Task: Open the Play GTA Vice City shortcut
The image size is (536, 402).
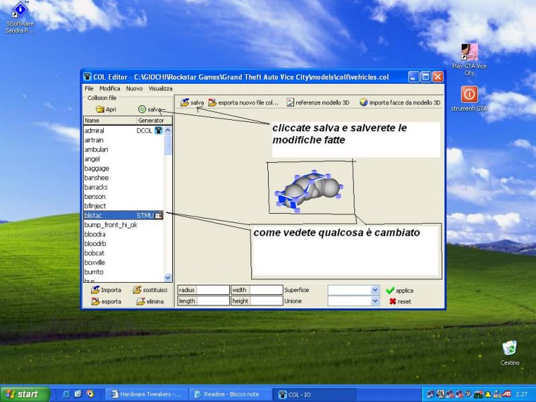Action: (x=469, y=52)
